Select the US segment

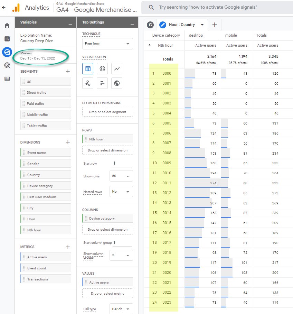46,82
